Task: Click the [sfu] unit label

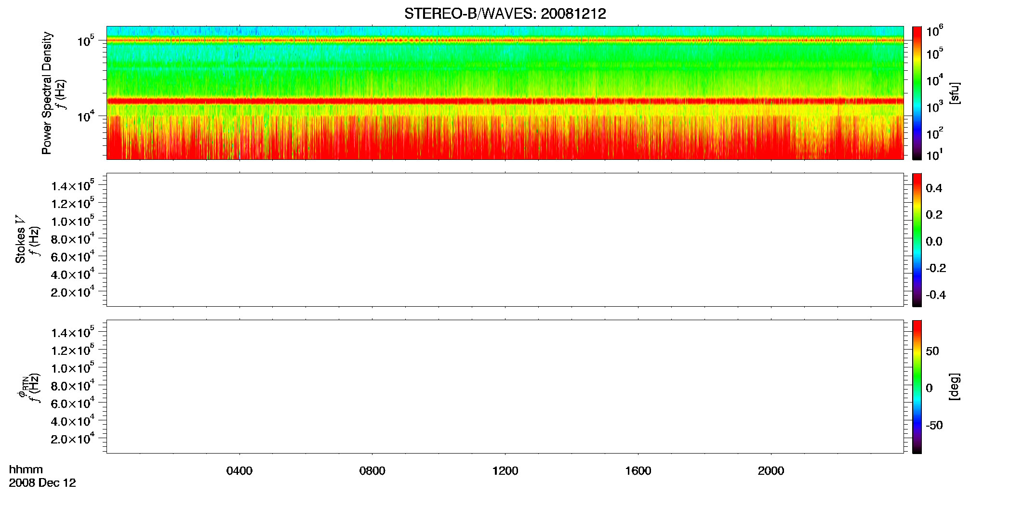Action: click(x=955, y=93)
